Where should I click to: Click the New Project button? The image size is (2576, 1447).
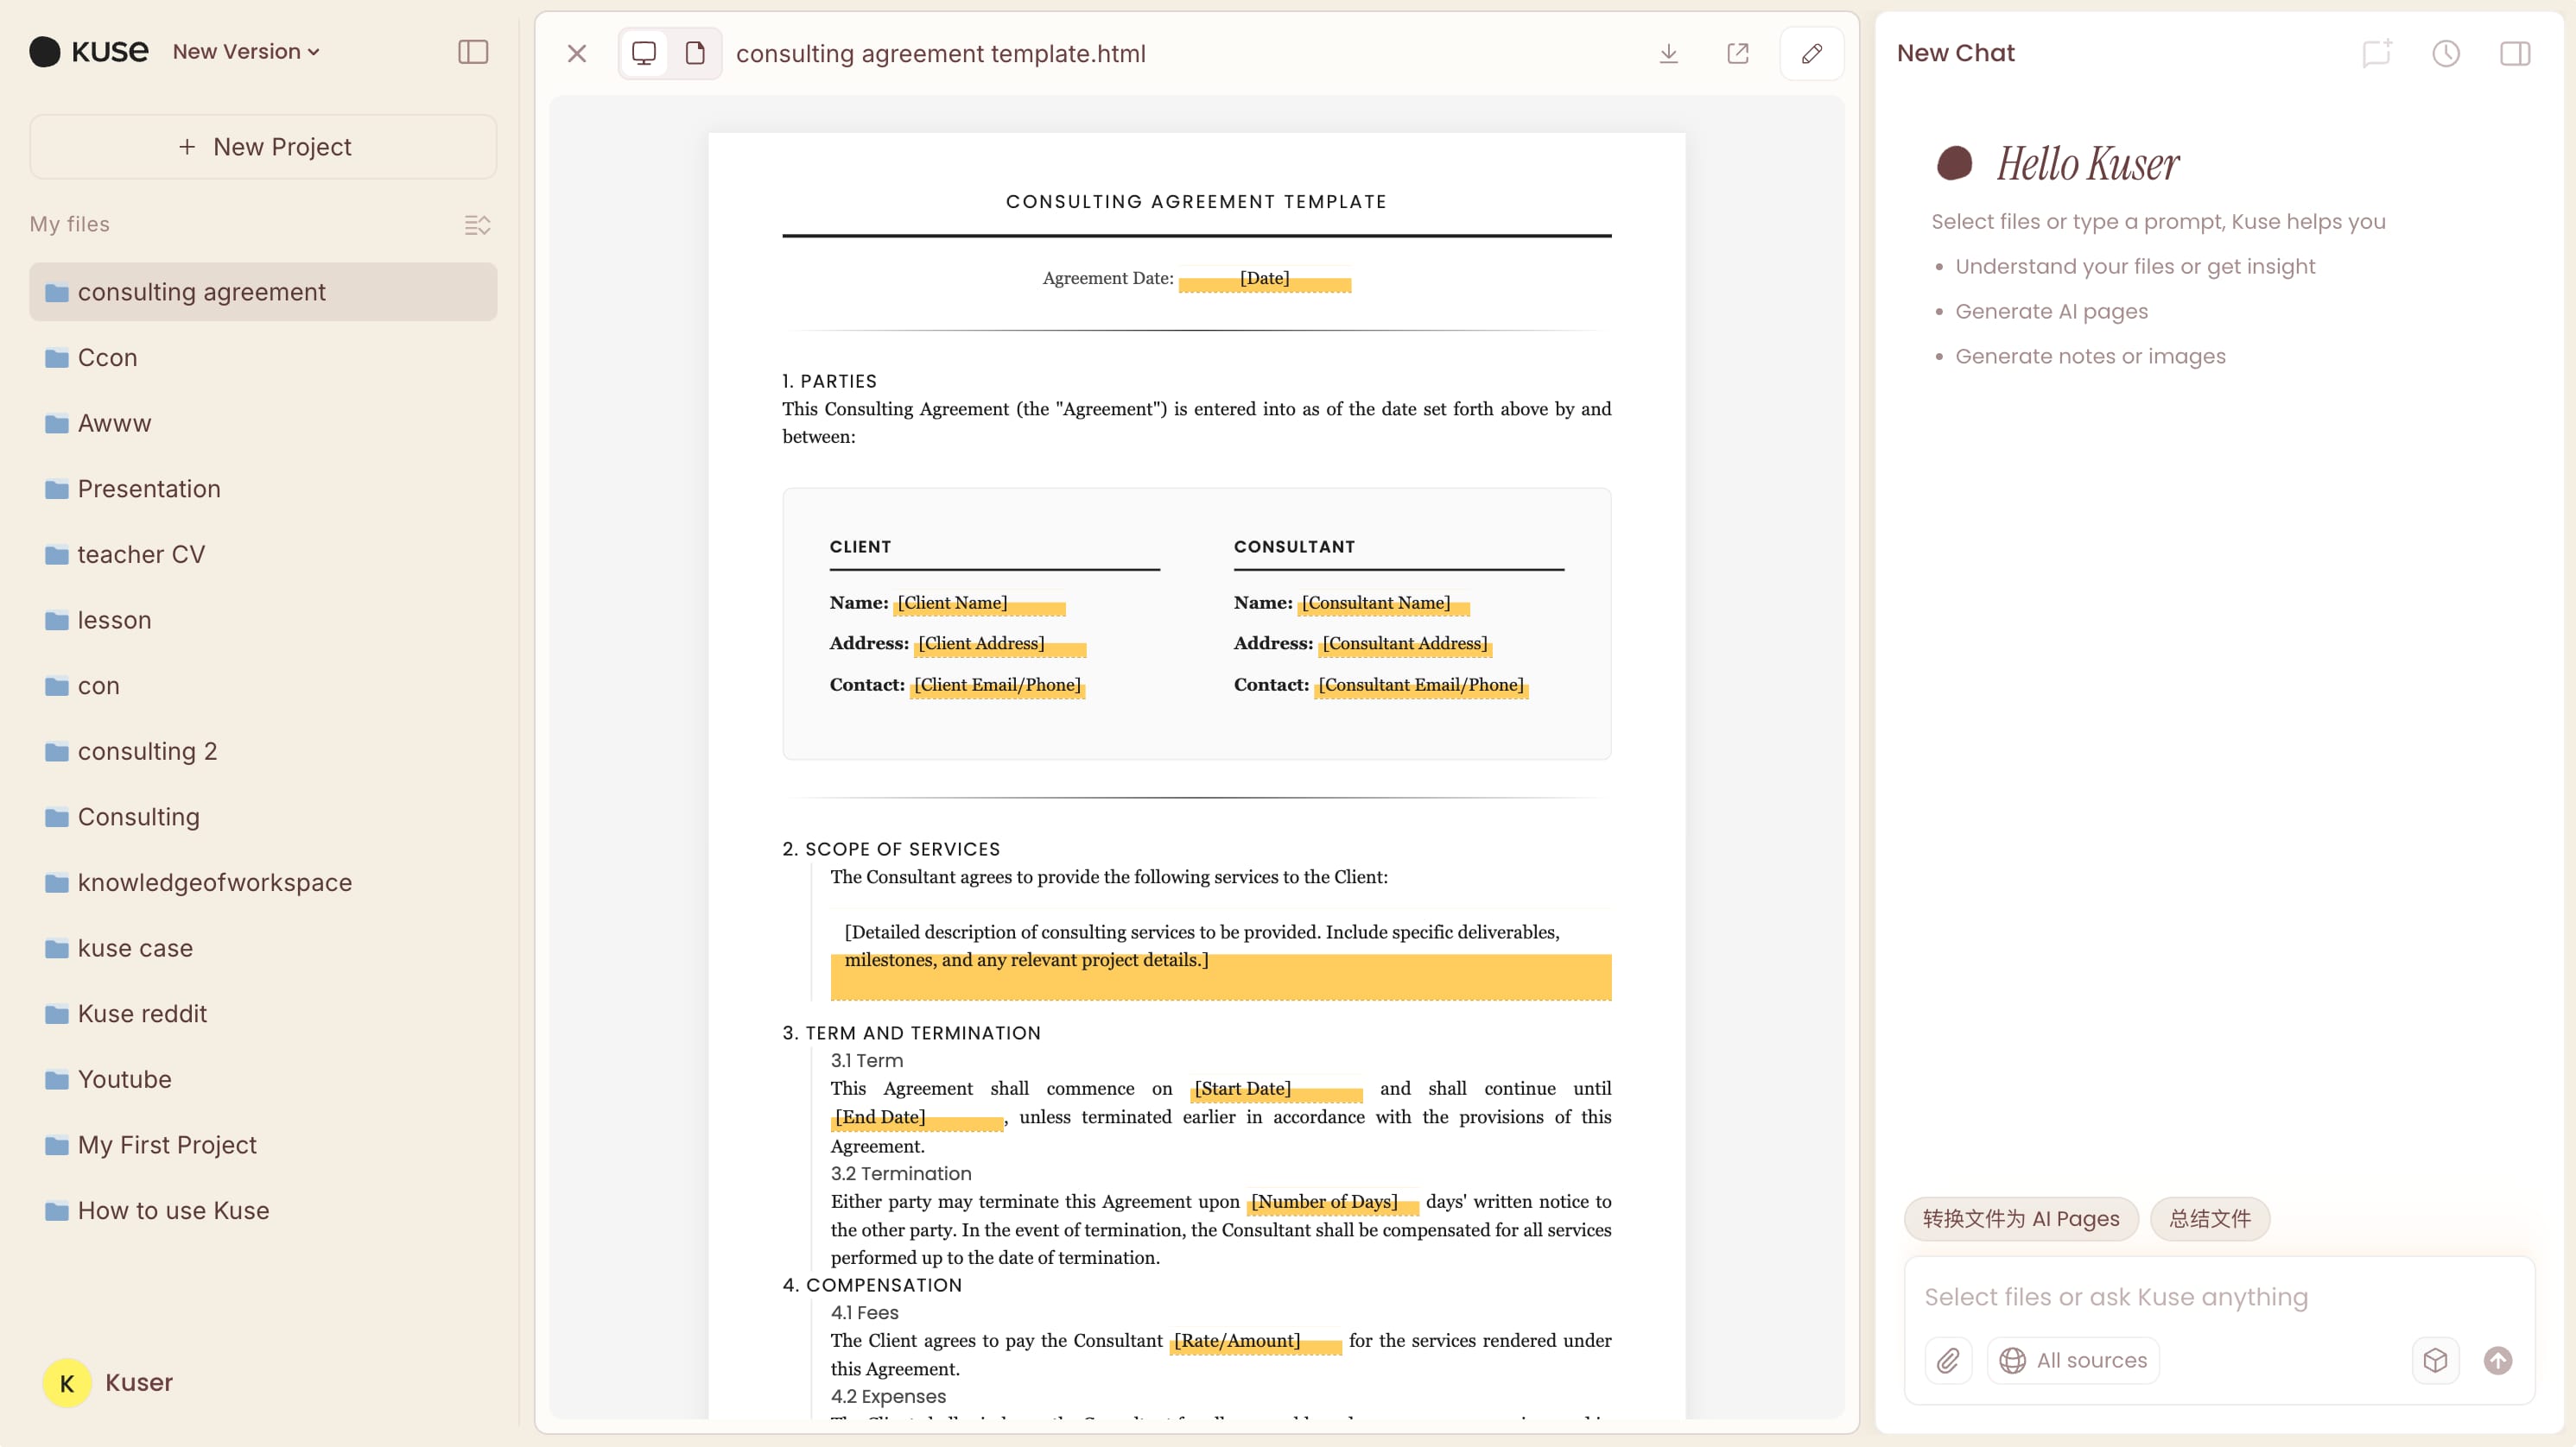[263, 147]
